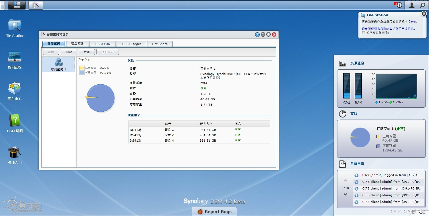Switch to 存储空间 tab
This screenshot has width=429, height=216.
(x=54, y=44)
